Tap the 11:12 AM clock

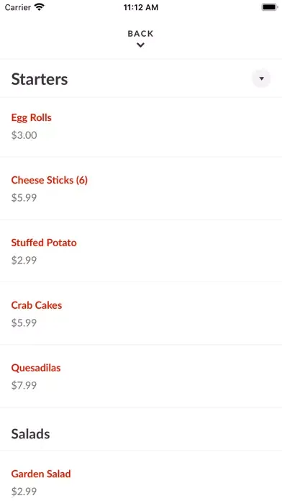click(141, 8)
